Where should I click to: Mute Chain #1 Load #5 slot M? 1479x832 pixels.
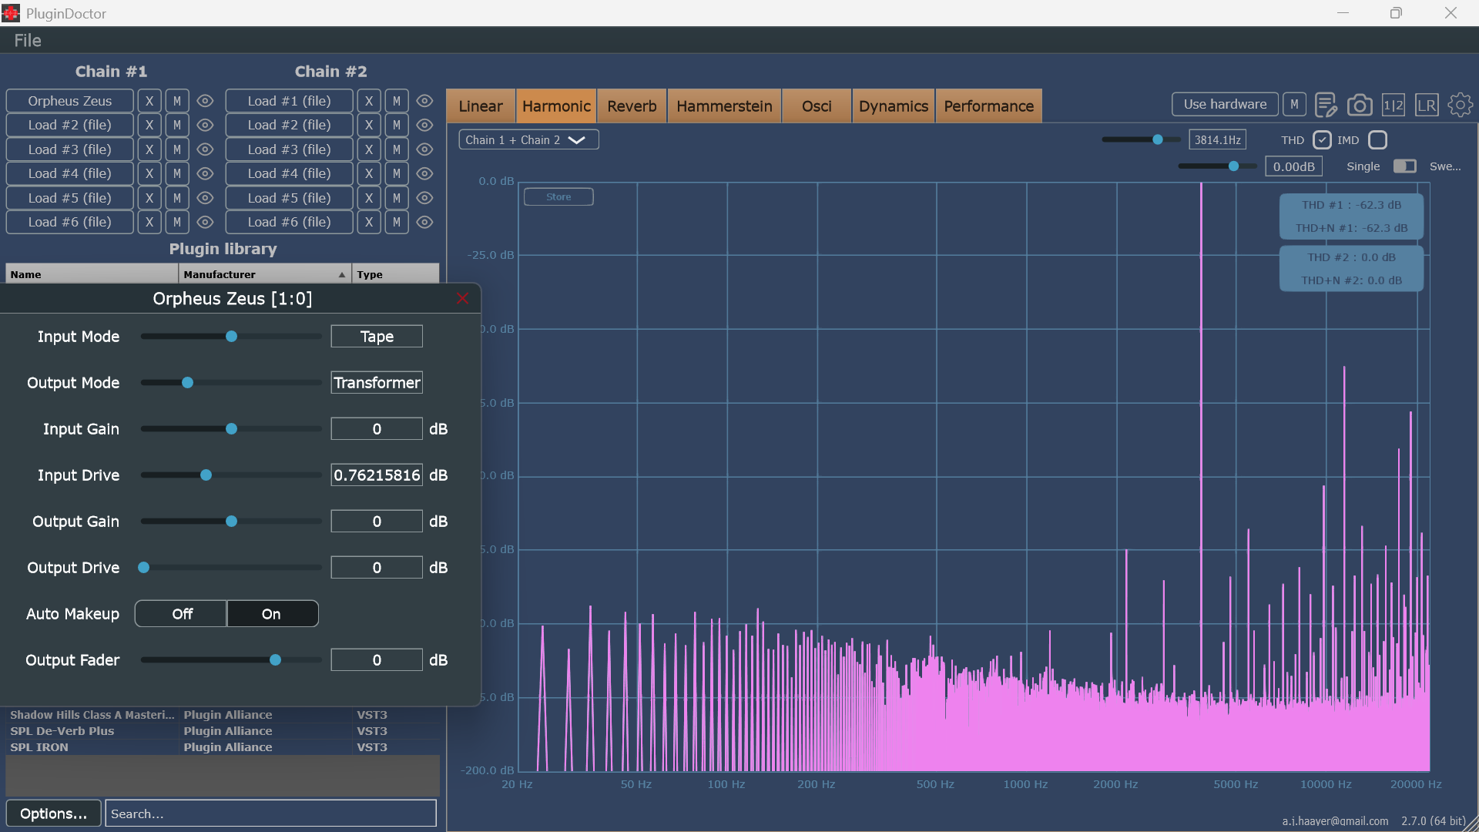click(177, 198)
